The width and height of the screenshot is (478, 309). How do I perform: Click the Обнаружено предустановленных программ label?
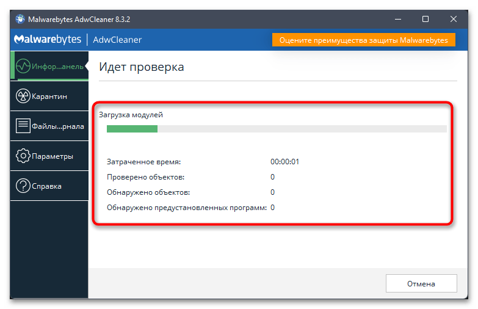(187, 208)
